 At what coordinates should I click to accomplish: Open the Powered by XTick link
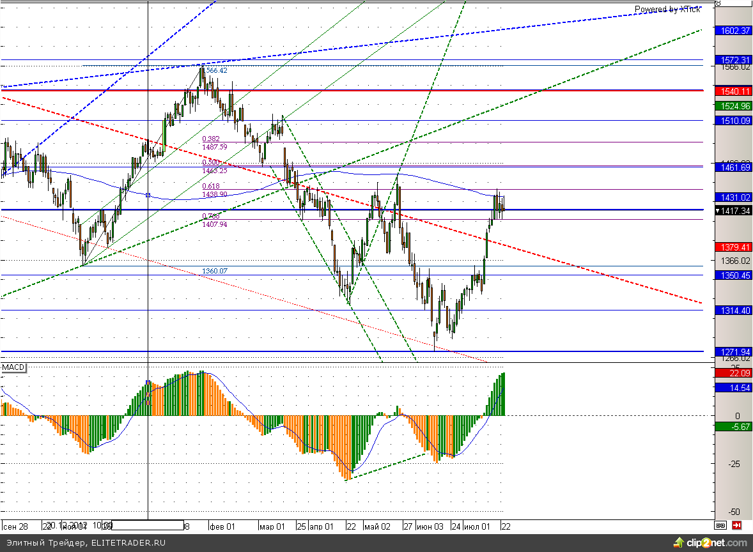pos(667,9)
